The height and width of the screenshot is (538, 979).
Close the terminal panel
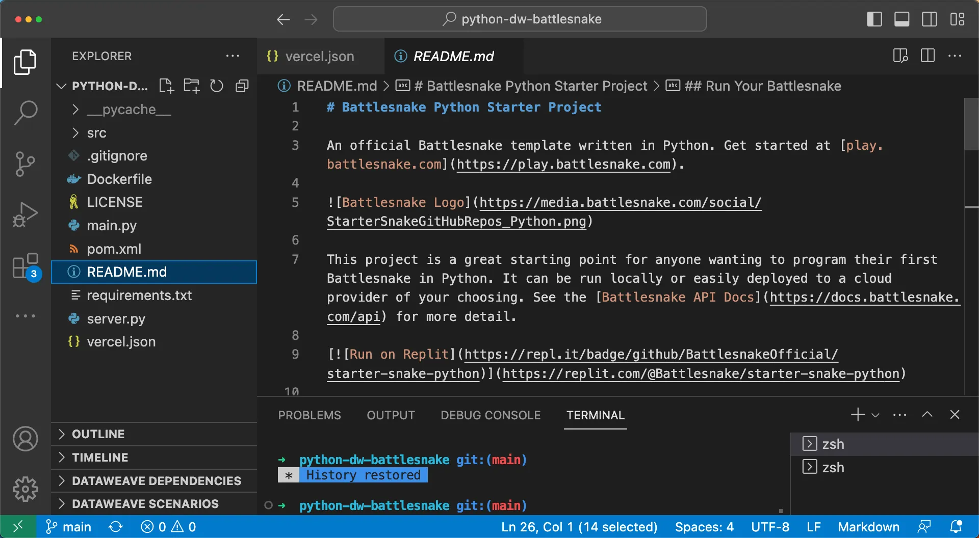[955, 415]
